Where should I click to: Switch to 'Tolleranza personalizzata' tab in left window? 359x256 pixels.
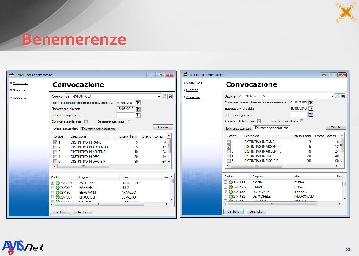point(98,129)
